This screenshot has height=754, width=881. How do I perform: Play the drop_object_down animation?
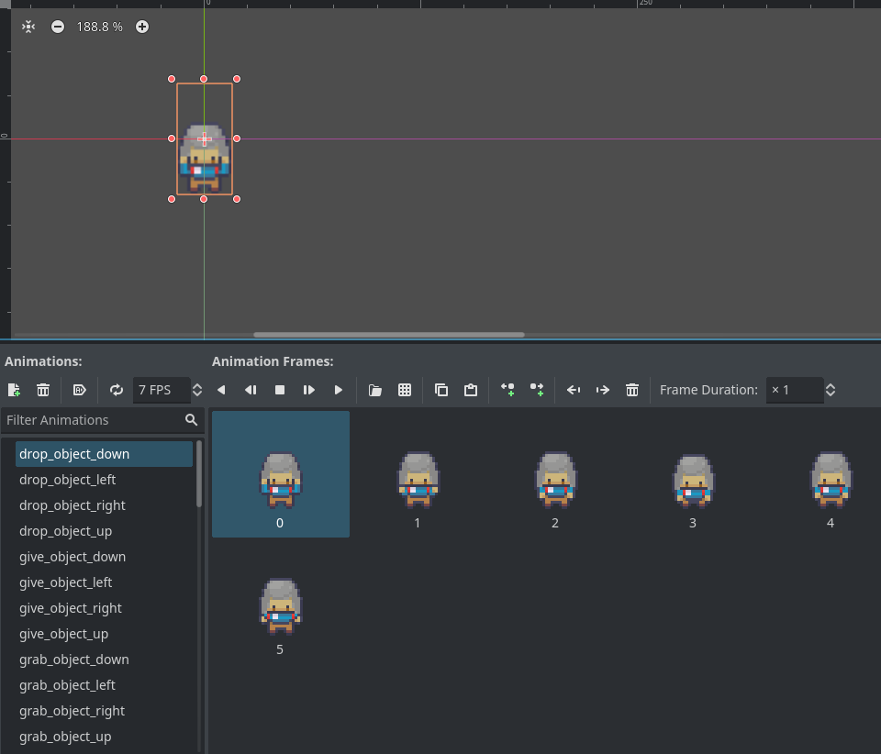click(x=339, y=390)
